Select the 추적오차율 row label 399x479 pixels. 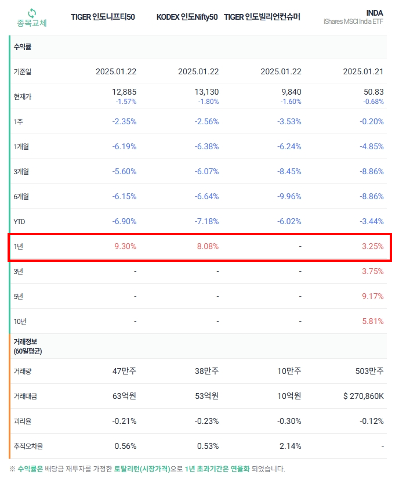pyautogui.click(x=28, y=446)
